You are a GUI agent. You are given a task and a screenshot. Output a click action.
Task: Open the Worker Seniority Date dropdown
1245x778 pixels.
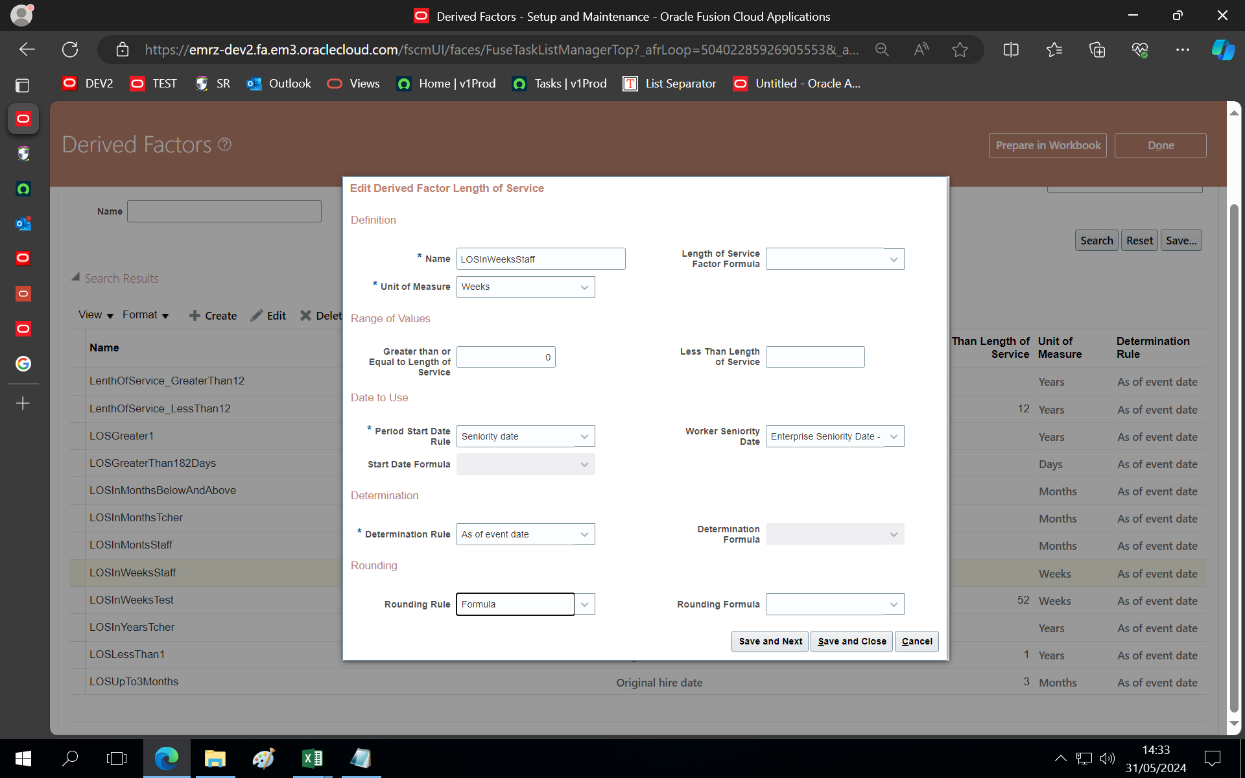894,436
